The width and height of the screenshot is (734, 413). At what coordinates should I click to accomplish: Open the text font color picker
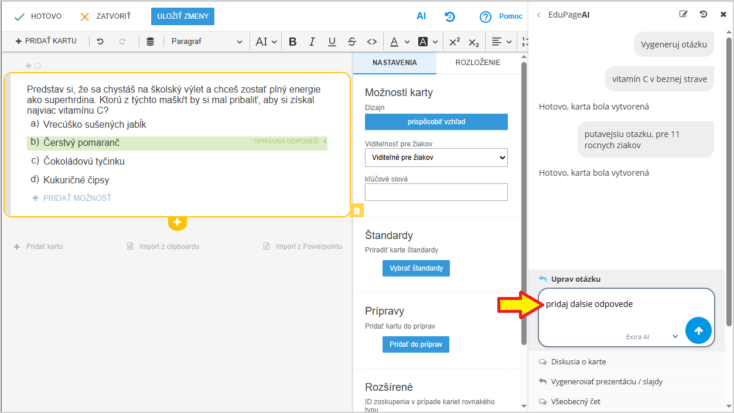tap(394, 42)
